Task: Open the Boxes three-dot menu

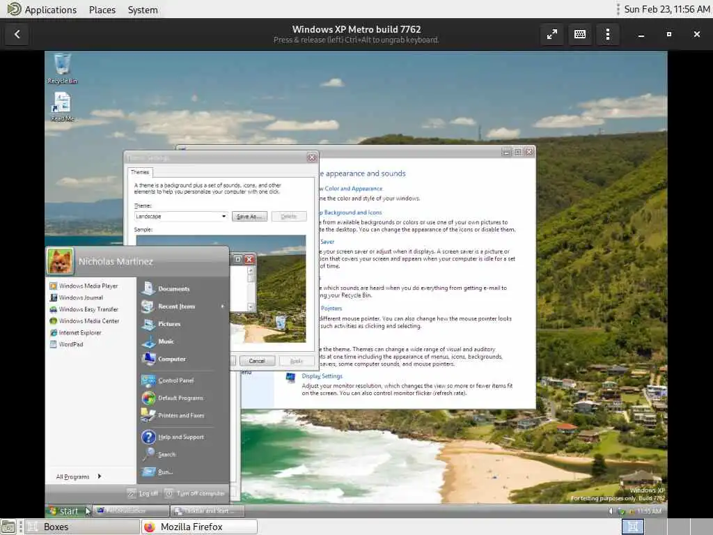Action: click(607, 34)
